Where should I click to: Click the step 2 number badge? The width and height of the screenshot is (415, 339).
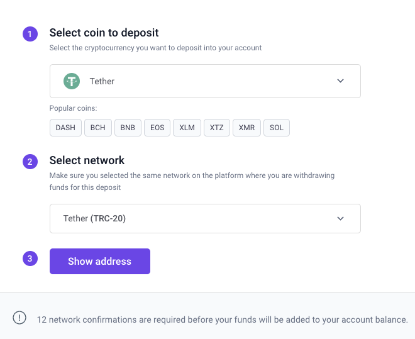30,162
